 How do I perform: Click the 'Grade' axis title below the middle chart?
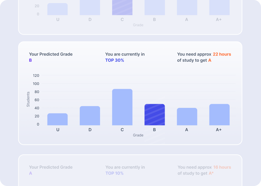(138, 135)
